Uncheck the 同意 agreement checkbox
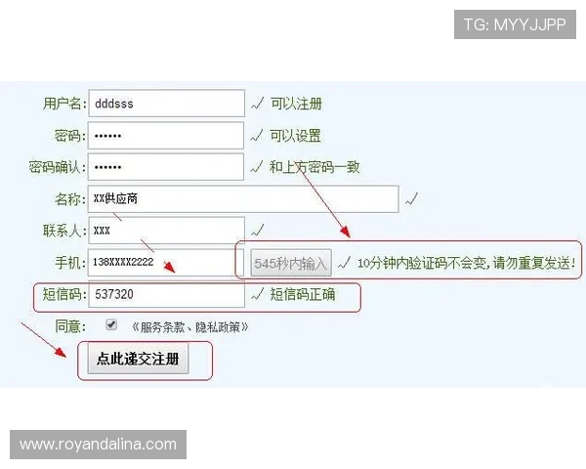This screenshot has height=469, width=586. click(x=111, y=324)
